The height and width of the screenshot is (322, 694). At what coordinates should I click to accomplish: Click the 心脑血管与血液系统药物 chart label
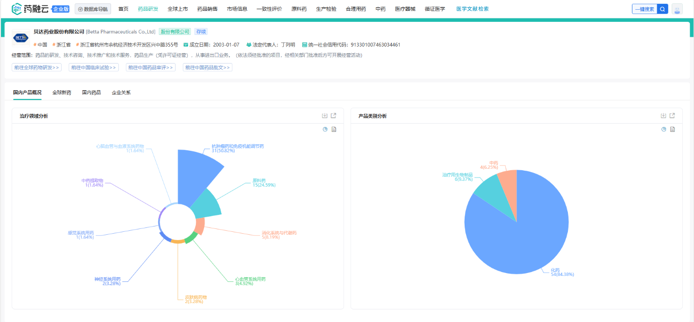[x=120, y=148]
